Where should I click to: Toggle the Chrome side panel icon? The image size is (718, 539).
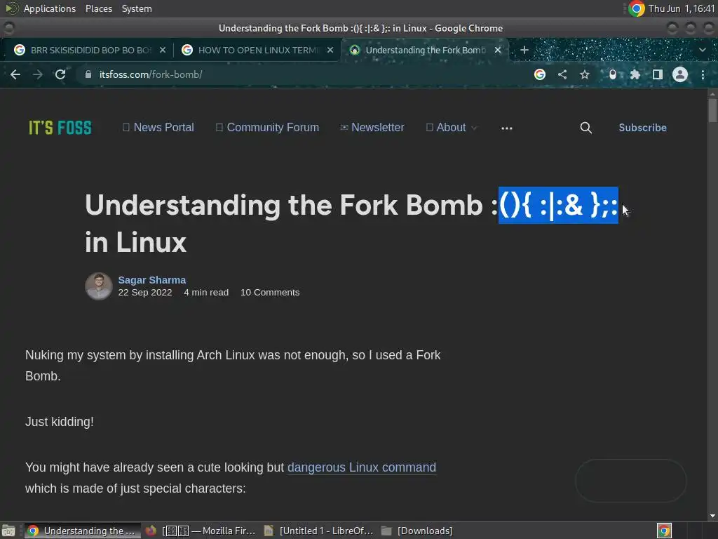click(x=658, y=74)
